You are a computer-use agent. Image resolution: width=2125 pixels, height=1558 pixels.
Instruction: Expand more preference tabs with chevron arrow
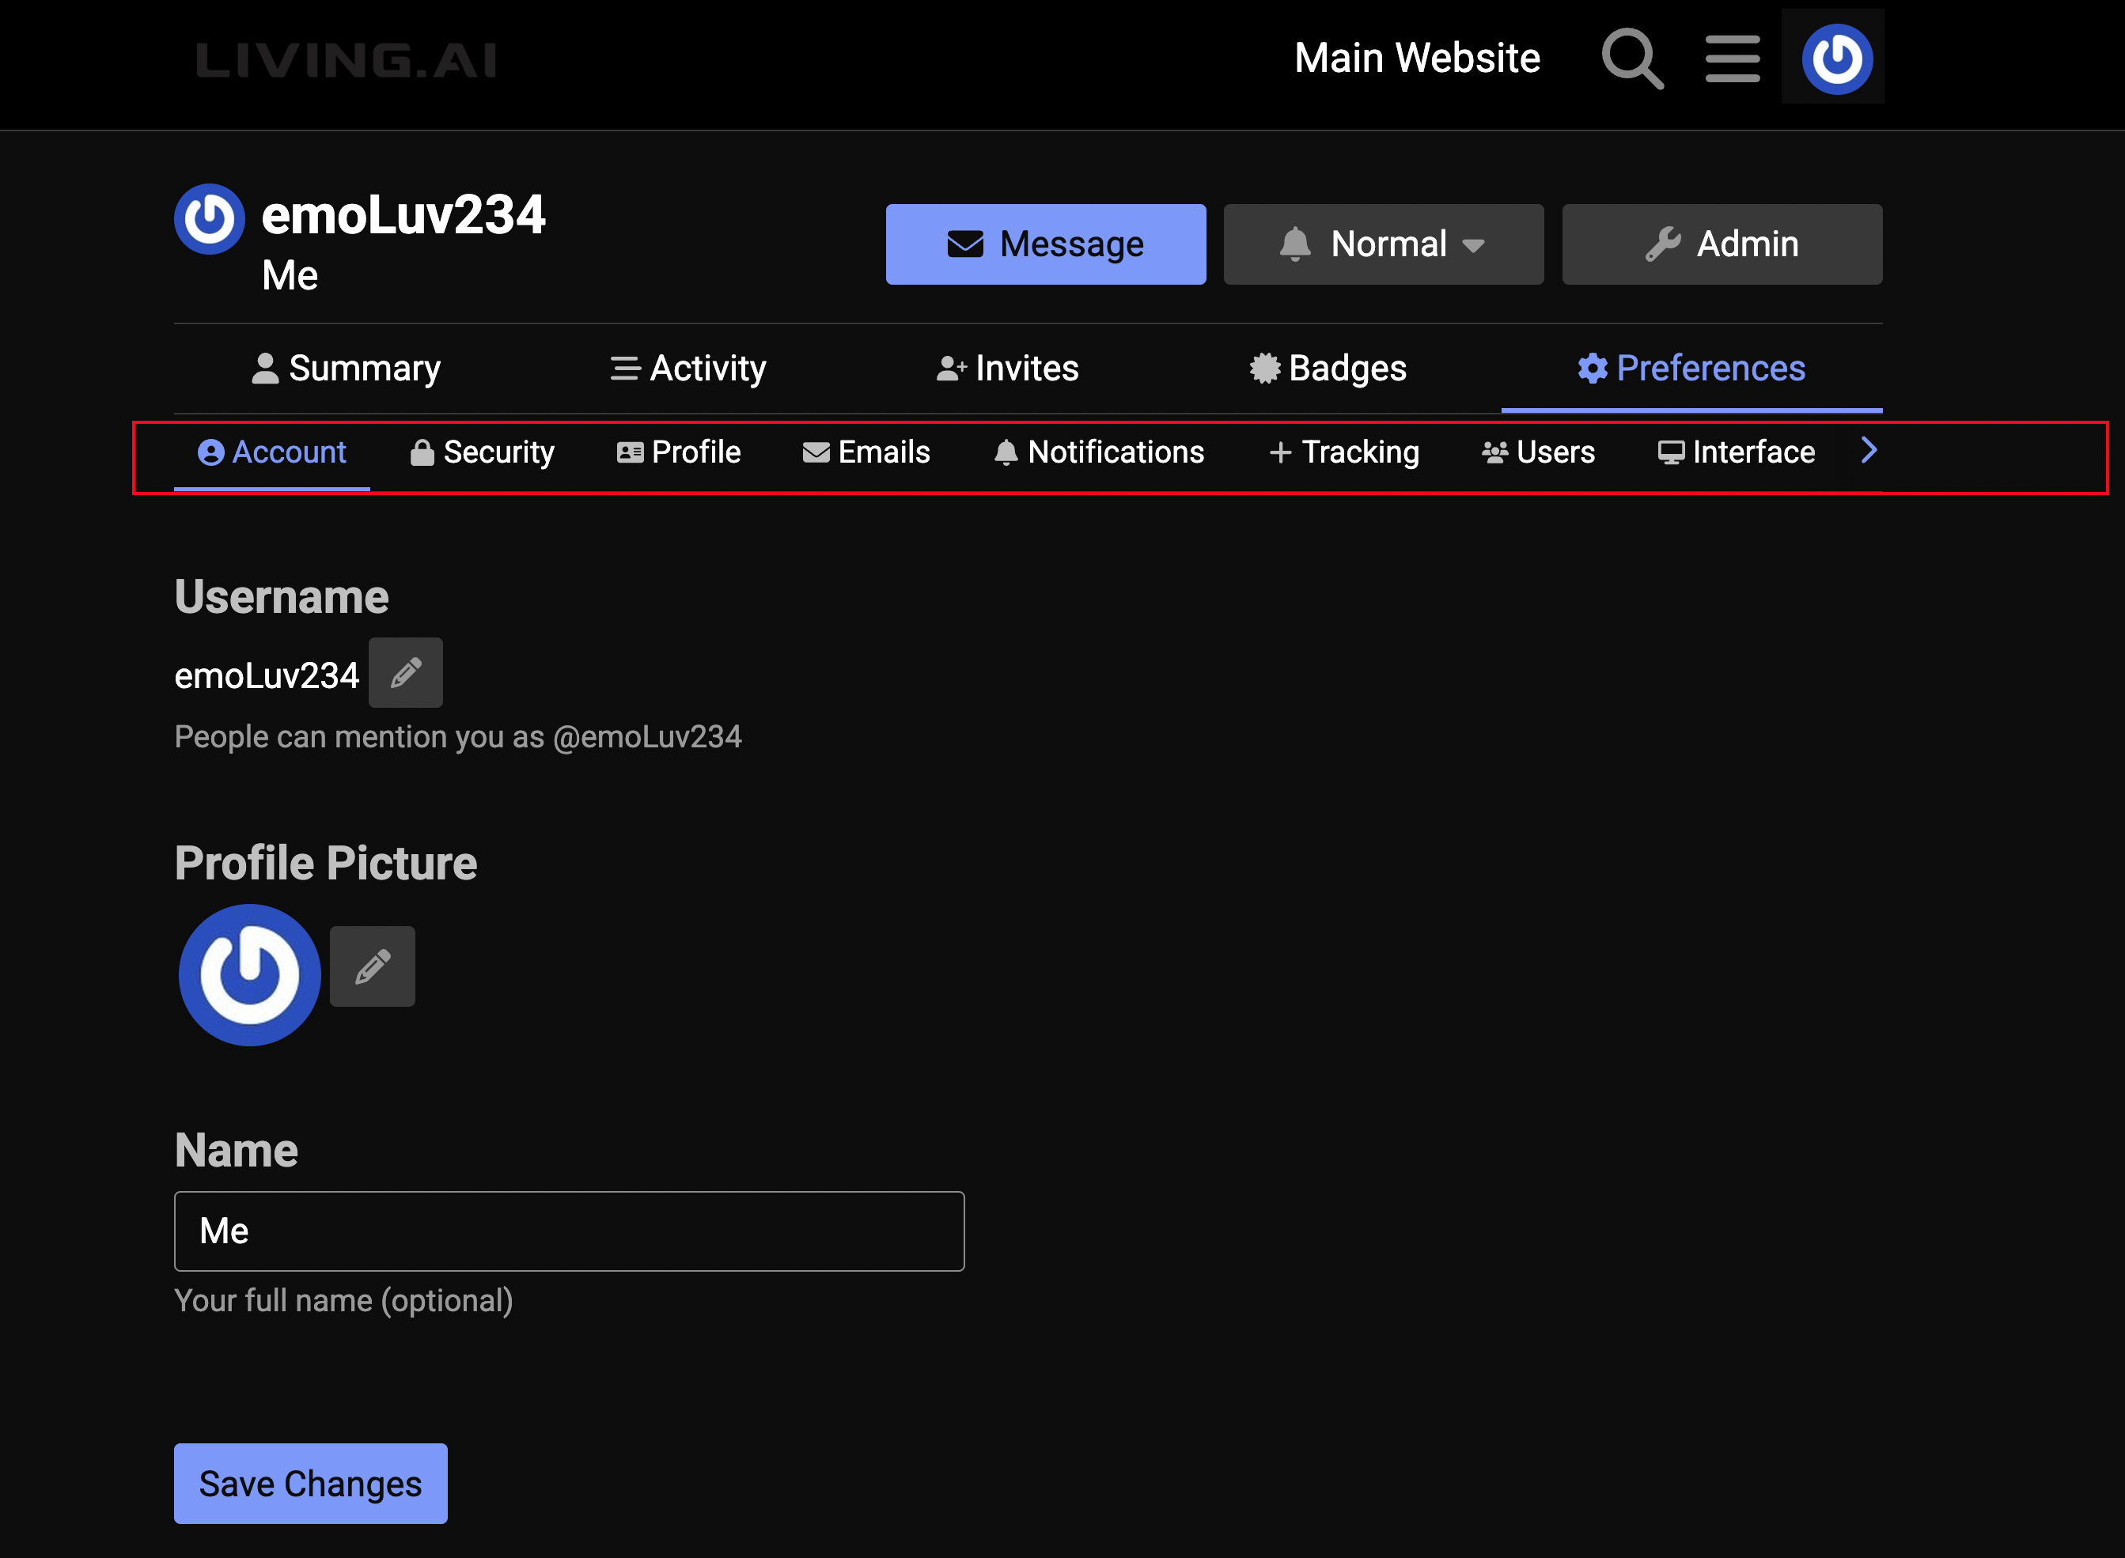click(x=1869, y=451)
